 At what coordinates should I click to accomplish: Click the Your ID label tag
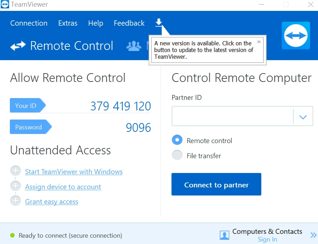pos(28,105)
